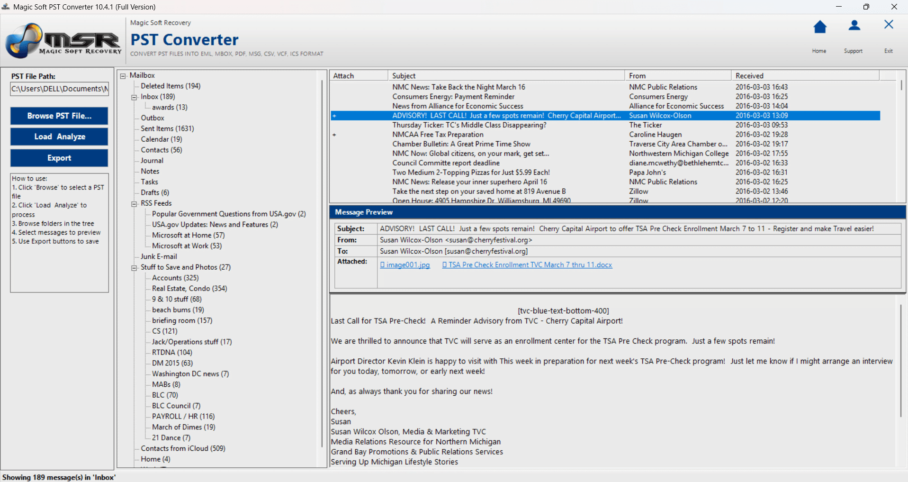The image size is (908, 482).
Task: Collapse the Inbox folder node
Action: click(134, 97)
